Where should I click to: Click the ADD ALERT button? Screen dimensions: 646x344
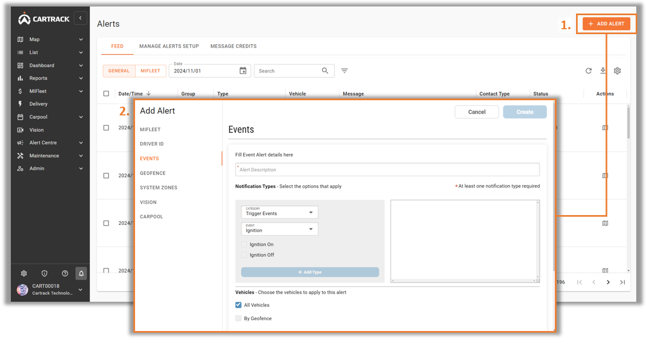click(x=606, y=24)
